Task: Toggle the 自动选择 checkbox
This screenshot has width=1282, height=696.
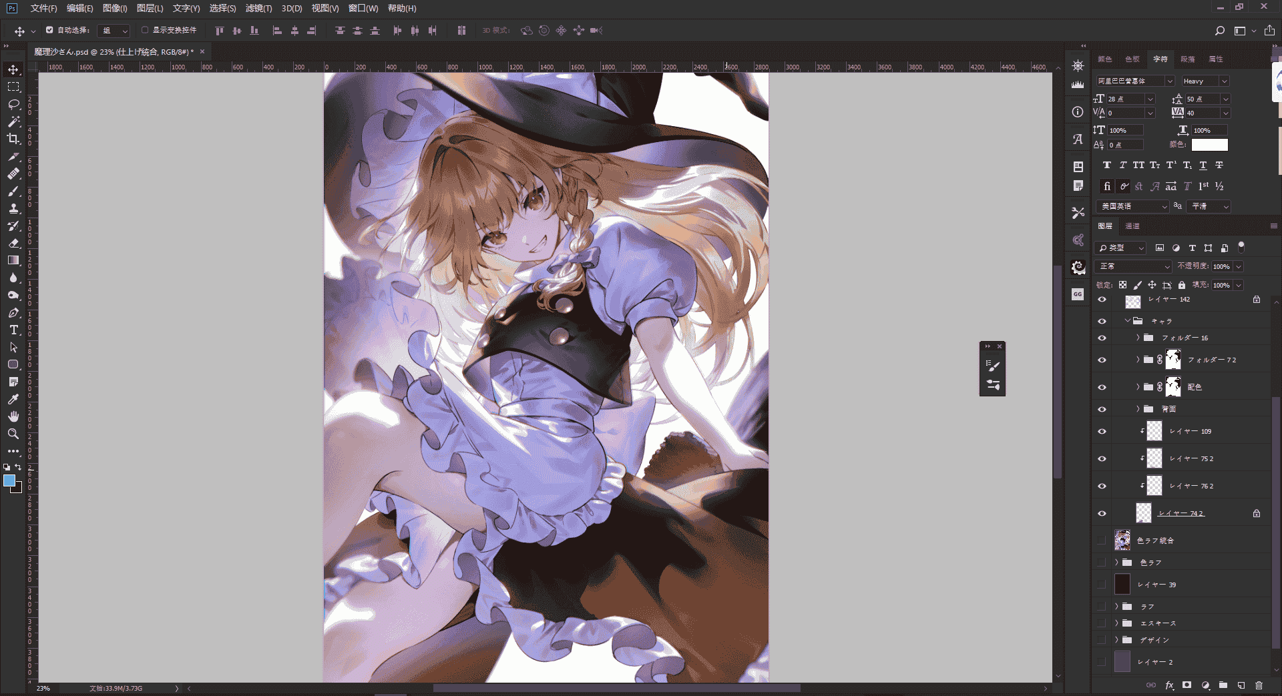Action: coord(49,30)
